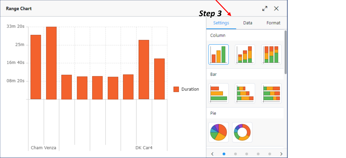Jump to third pagination dot
This screenshot has width=346, height=158.
(x=247, y=154)
